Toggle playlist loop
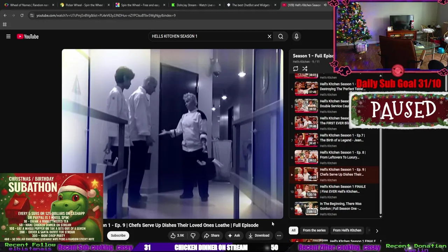The height and width of the screenshot is (252, 448). [x=296, y=69]
